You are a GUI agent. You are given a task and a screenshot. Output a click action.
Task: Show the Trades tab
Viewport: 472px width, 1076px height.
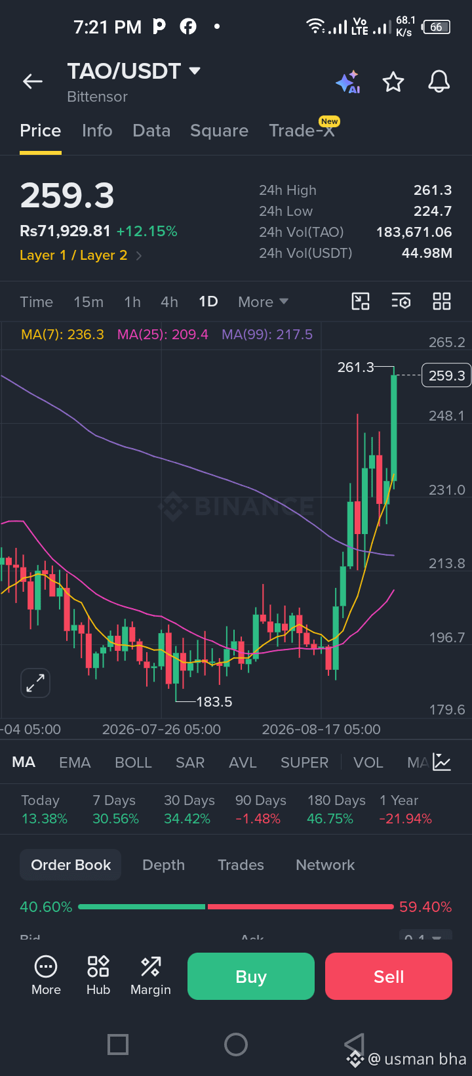click(x=241, y=865)
